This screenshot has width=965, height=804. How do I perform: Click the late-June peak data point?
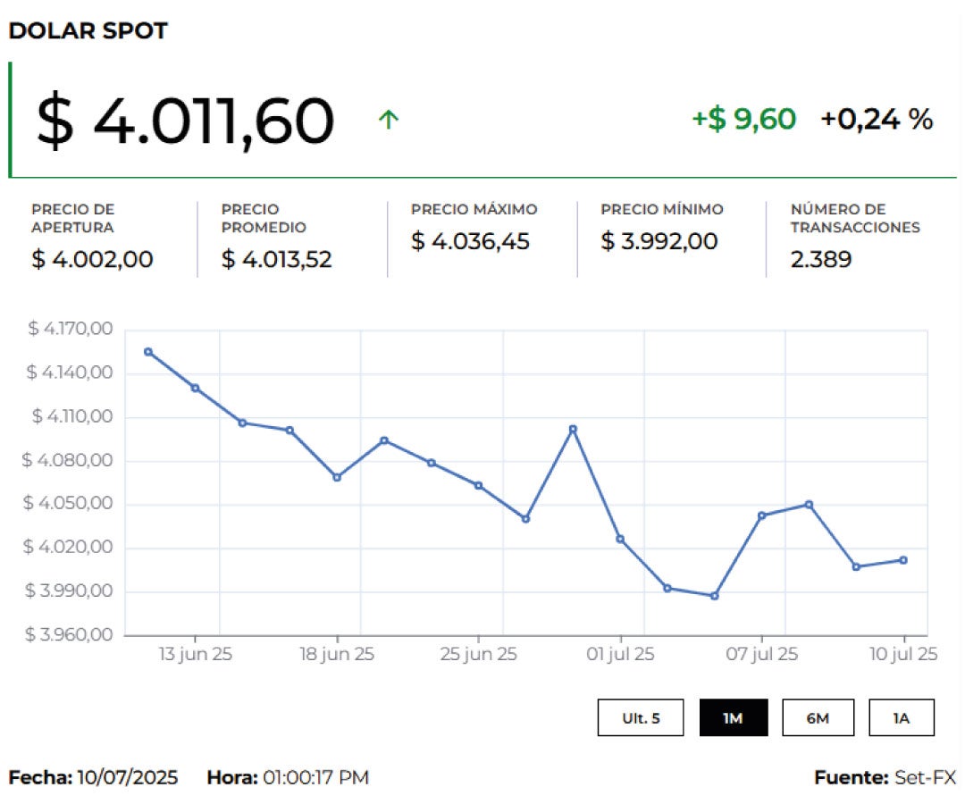pyautogui.click(x=573, y=429)
